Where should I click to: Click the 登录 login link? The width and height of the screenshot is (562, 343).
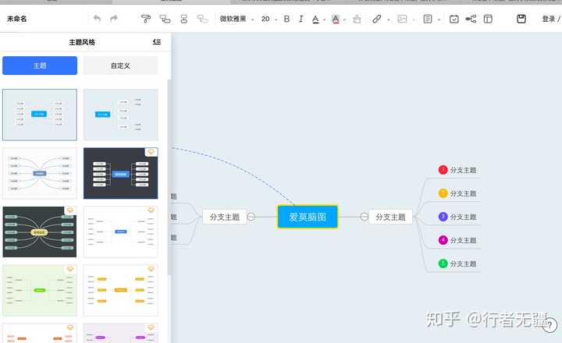click(549, 19)
